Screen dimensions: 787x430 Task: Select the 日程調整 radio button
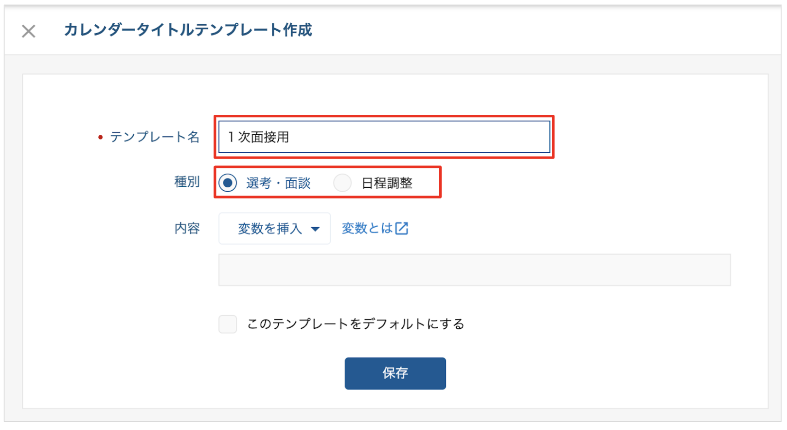pos(342,183)
